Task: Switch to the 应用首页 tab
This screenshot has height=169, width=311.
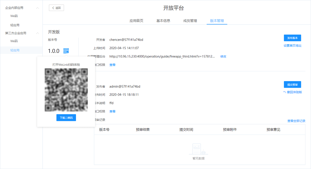Action: (136, 21)
